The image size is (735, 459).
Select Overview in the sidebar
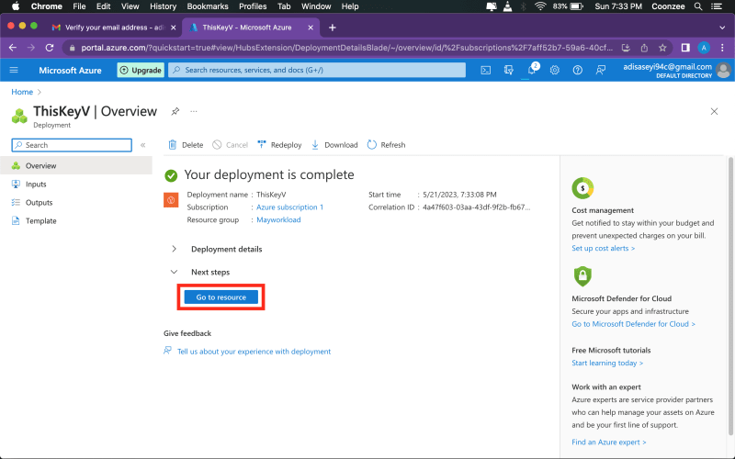(x=76, y=165)
